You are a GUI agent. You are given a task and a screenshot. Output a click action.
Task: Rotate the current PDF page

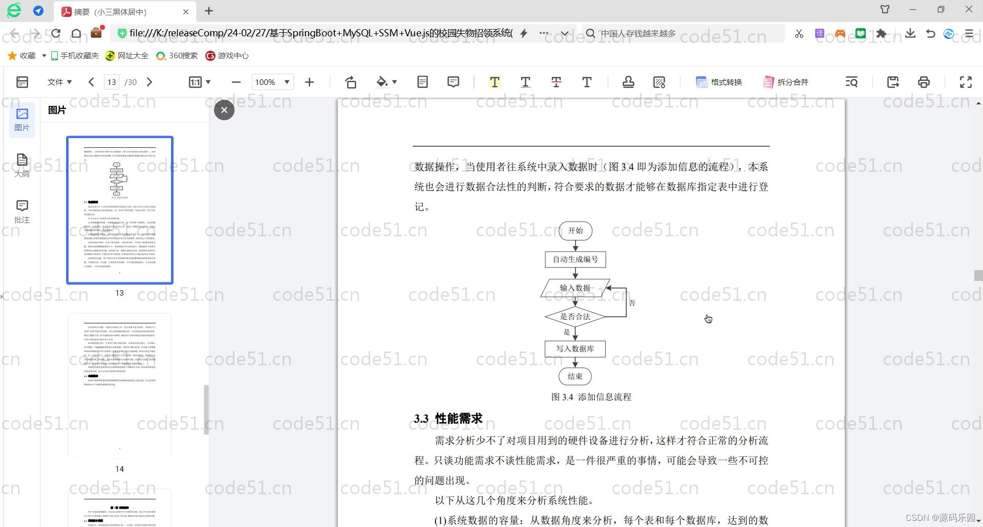click(x=351, y=82)
